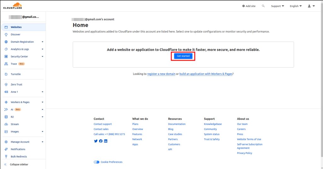
Task: Expand the Analytics & Logs arrow
Action: point(43,49)
